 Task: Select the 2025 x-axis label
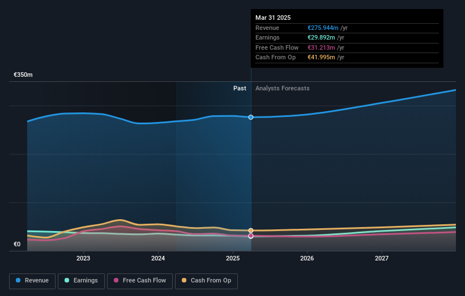233,258
